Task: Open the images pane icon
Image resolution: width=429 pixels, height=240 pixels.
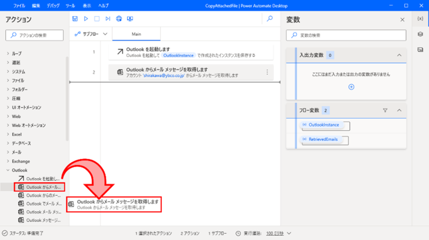Action: [420, 50]
